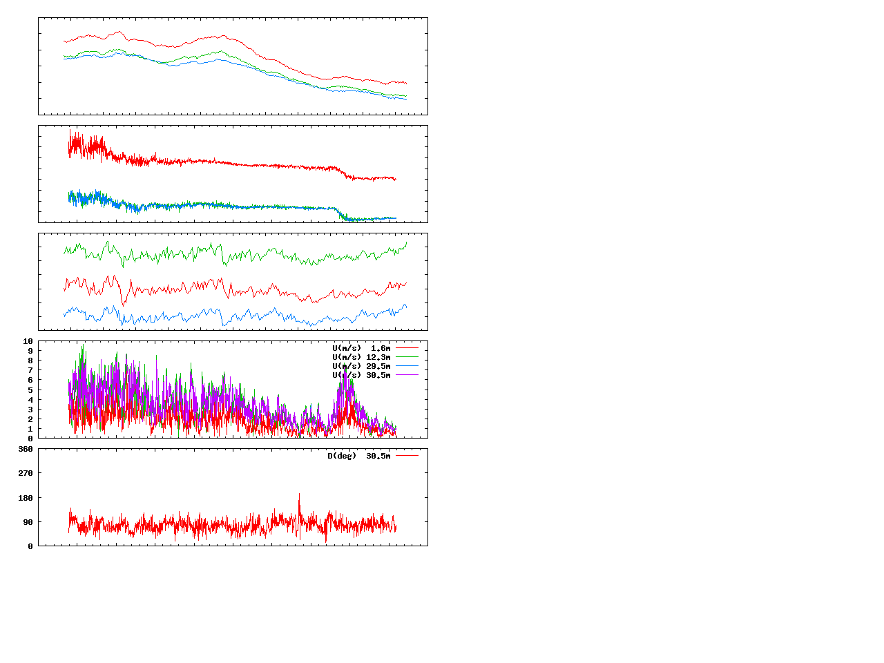
Task: Click axis value '6' on wind speed plot
Action: pos(30,380)
